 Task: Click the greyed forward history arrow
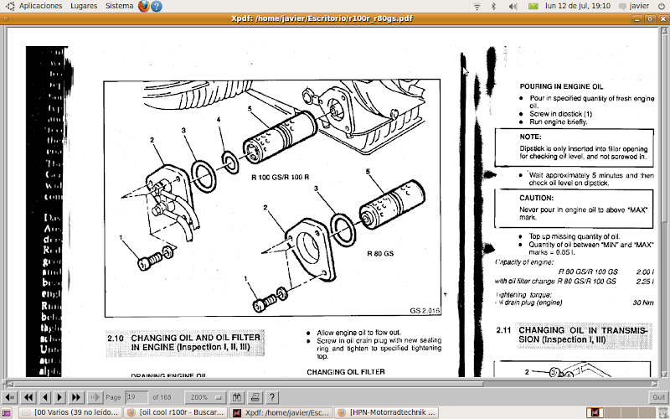pyautogui.click(x=95, y=397)
